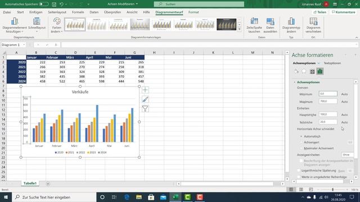
Task: Expand the chart styles gallery
Action: [x=240, y=29]
